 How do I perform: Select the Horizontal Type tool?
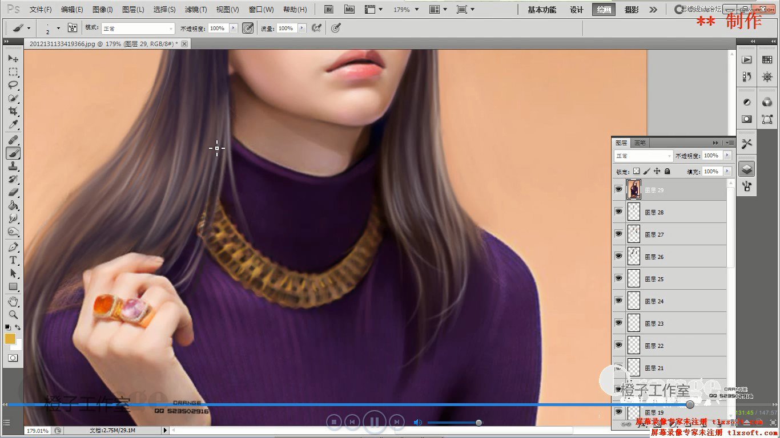point(13,260)
